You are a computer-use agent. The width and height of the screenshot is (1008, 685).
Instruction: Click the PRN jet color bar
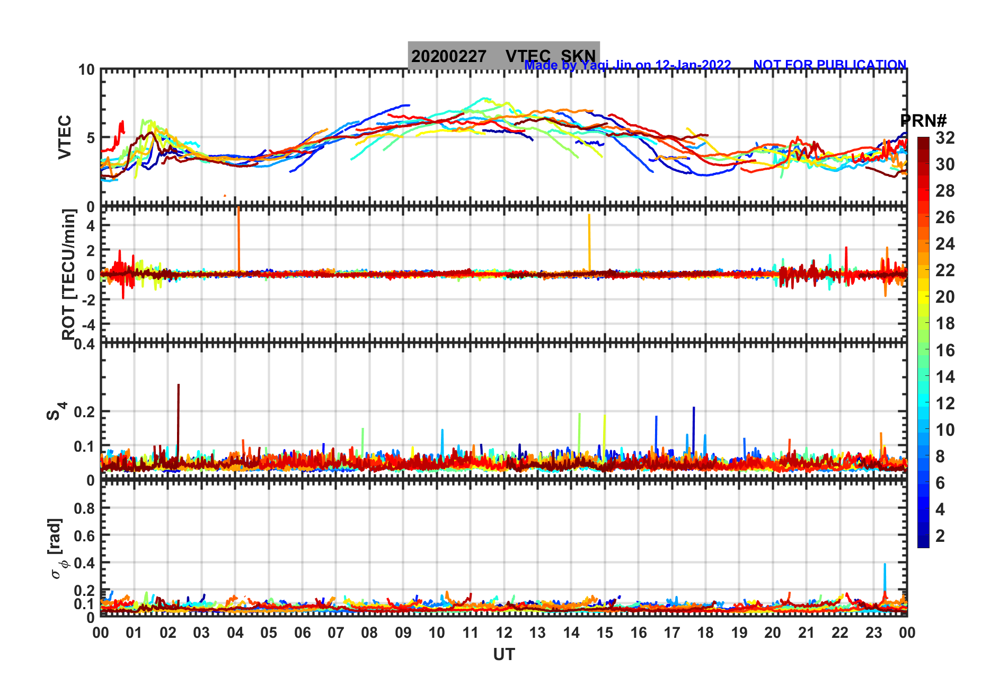tap(923, 342)
